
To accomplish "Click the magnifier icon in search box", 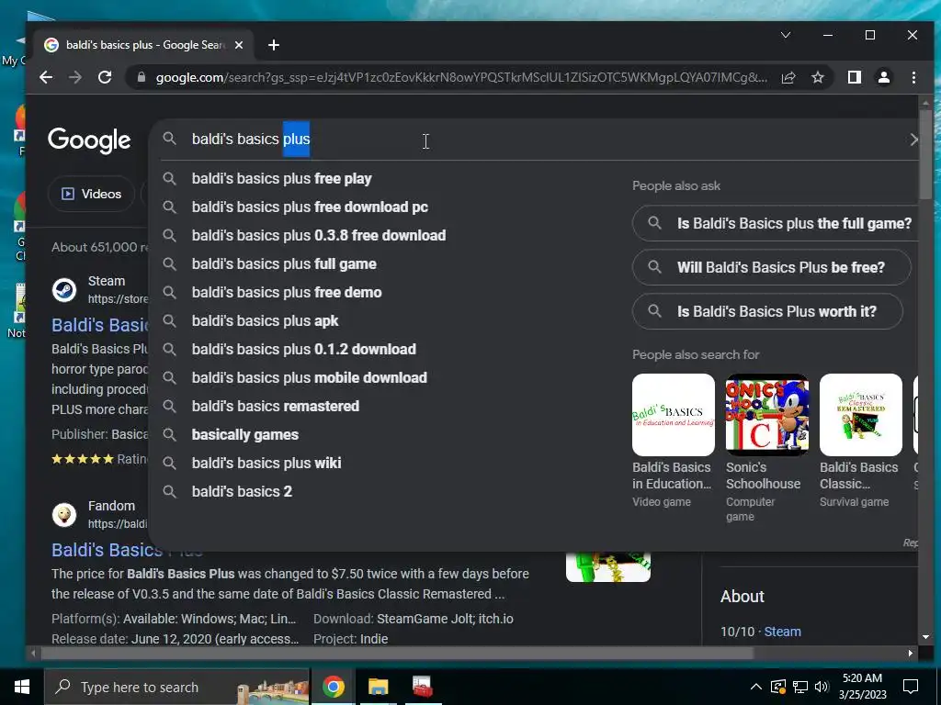I will click(170, 139).
